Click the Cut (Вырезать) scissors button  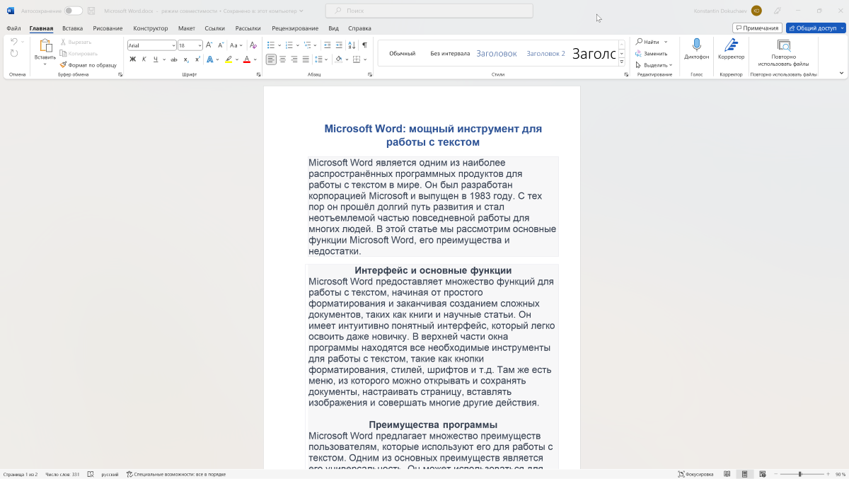76,42
